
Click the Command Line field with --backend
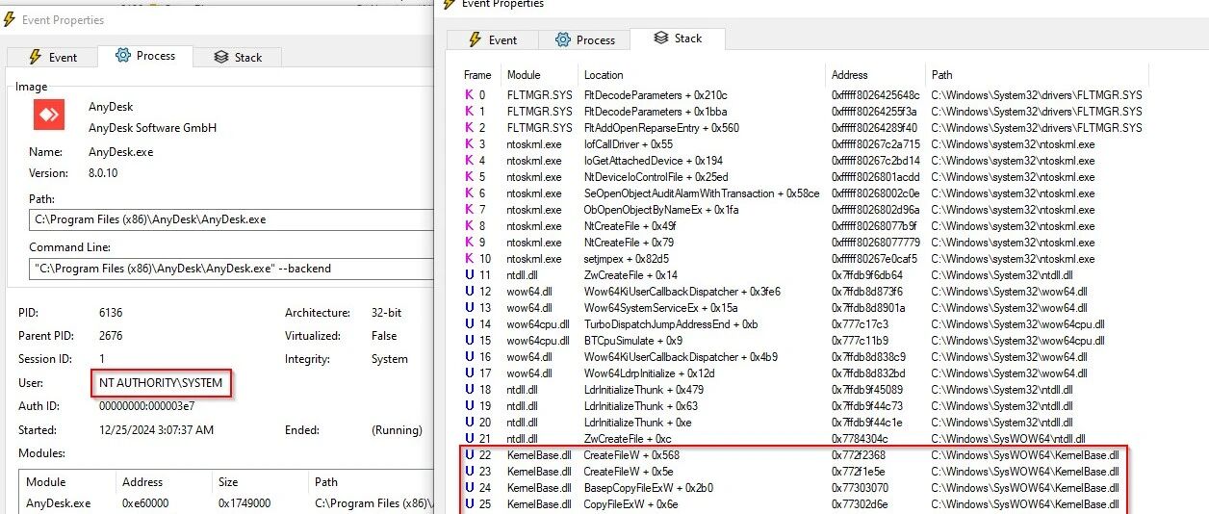point(231,269)
